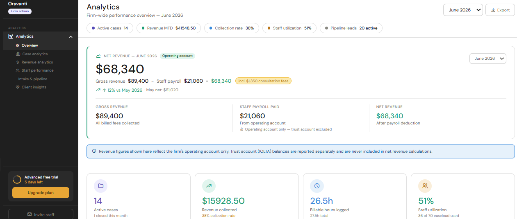Click the Pipeline leads 20 active chip

coord(351,28)
